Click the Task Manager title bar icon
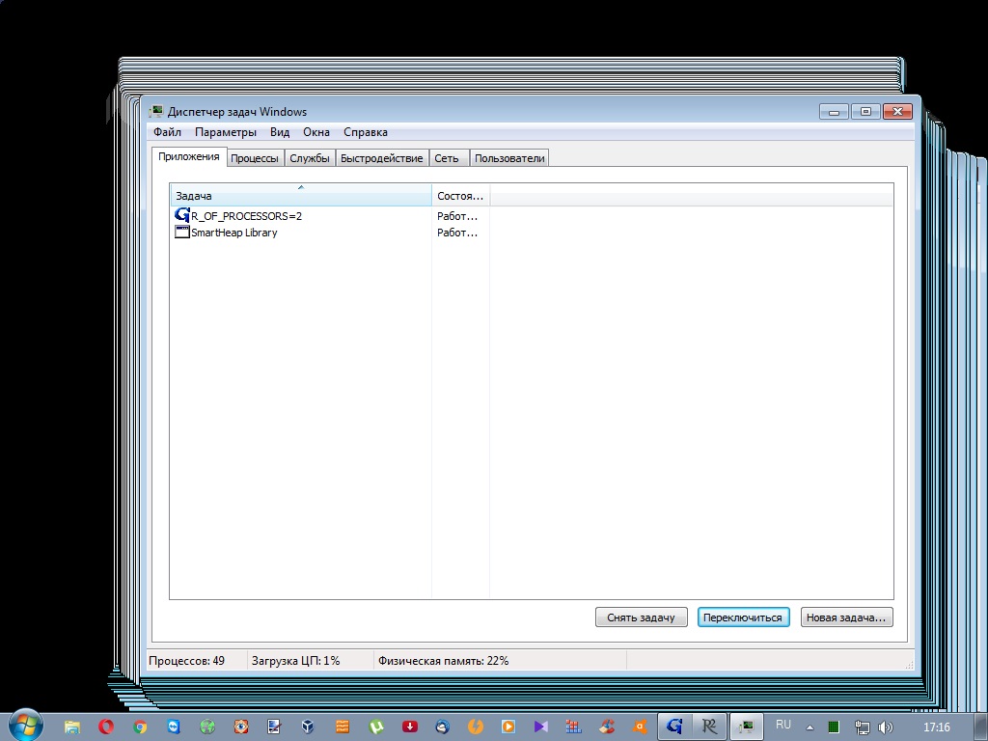The width and height of the screenshot is (988, 741). (155, 112)
